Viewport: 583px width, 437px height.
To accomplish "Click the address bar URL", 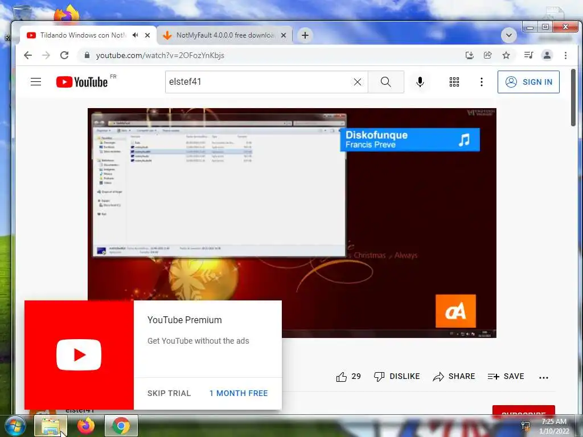I will 160,55.
